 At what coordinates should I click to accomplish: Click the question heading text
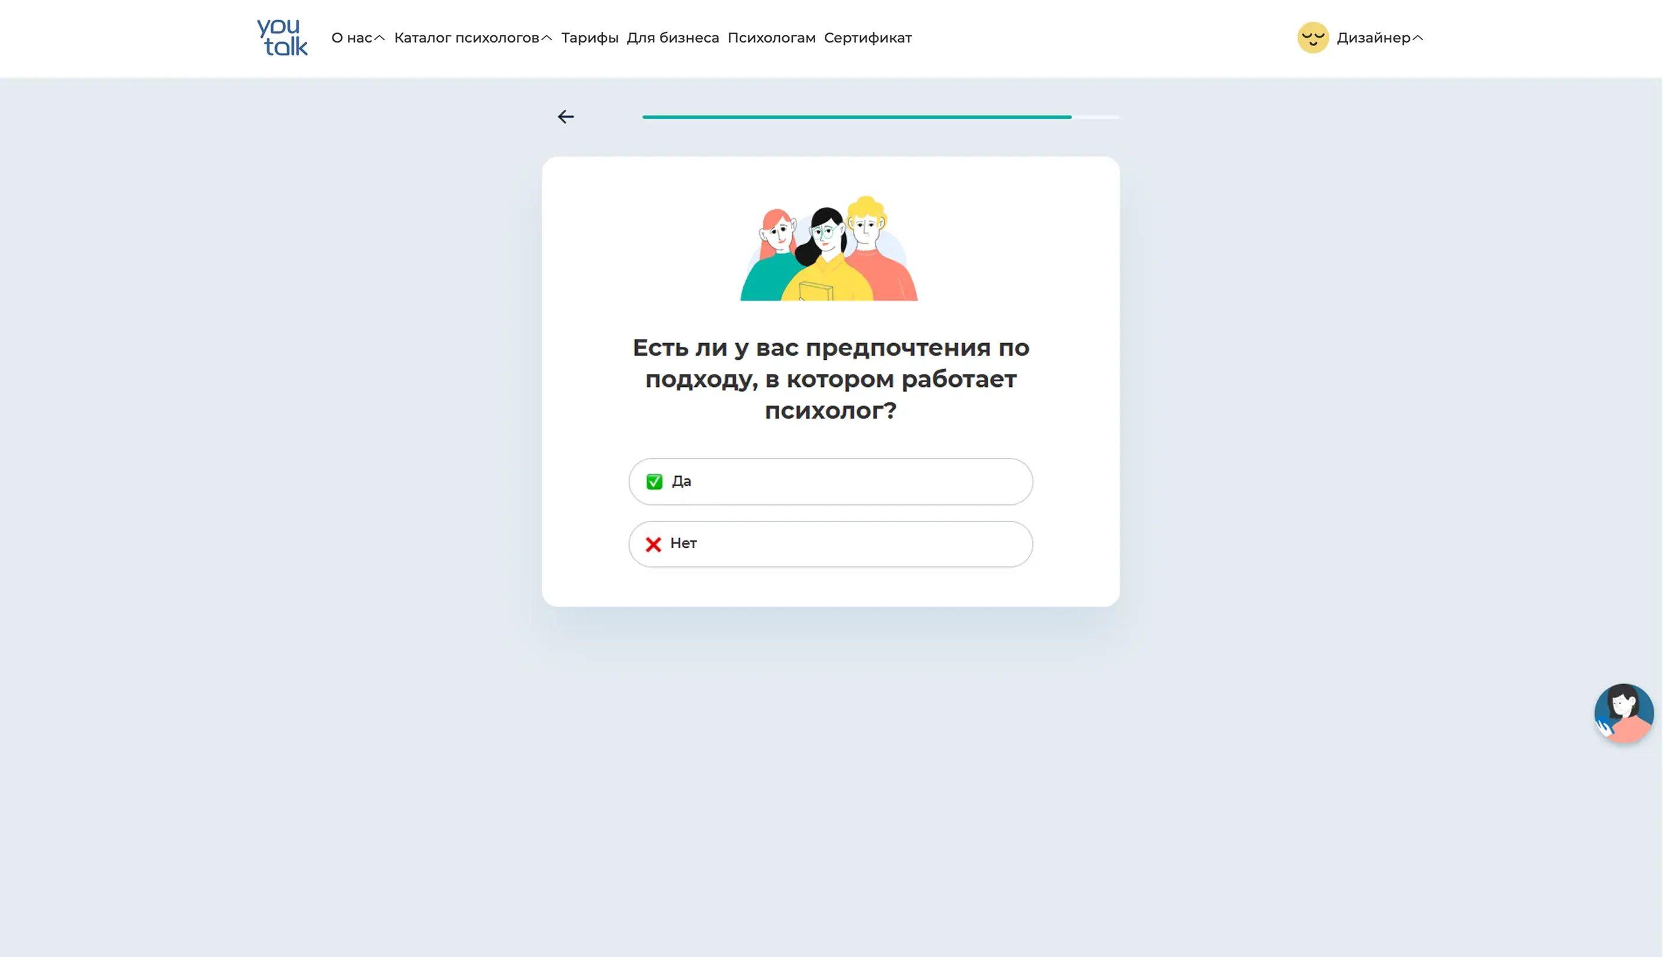tap(830, 379)
